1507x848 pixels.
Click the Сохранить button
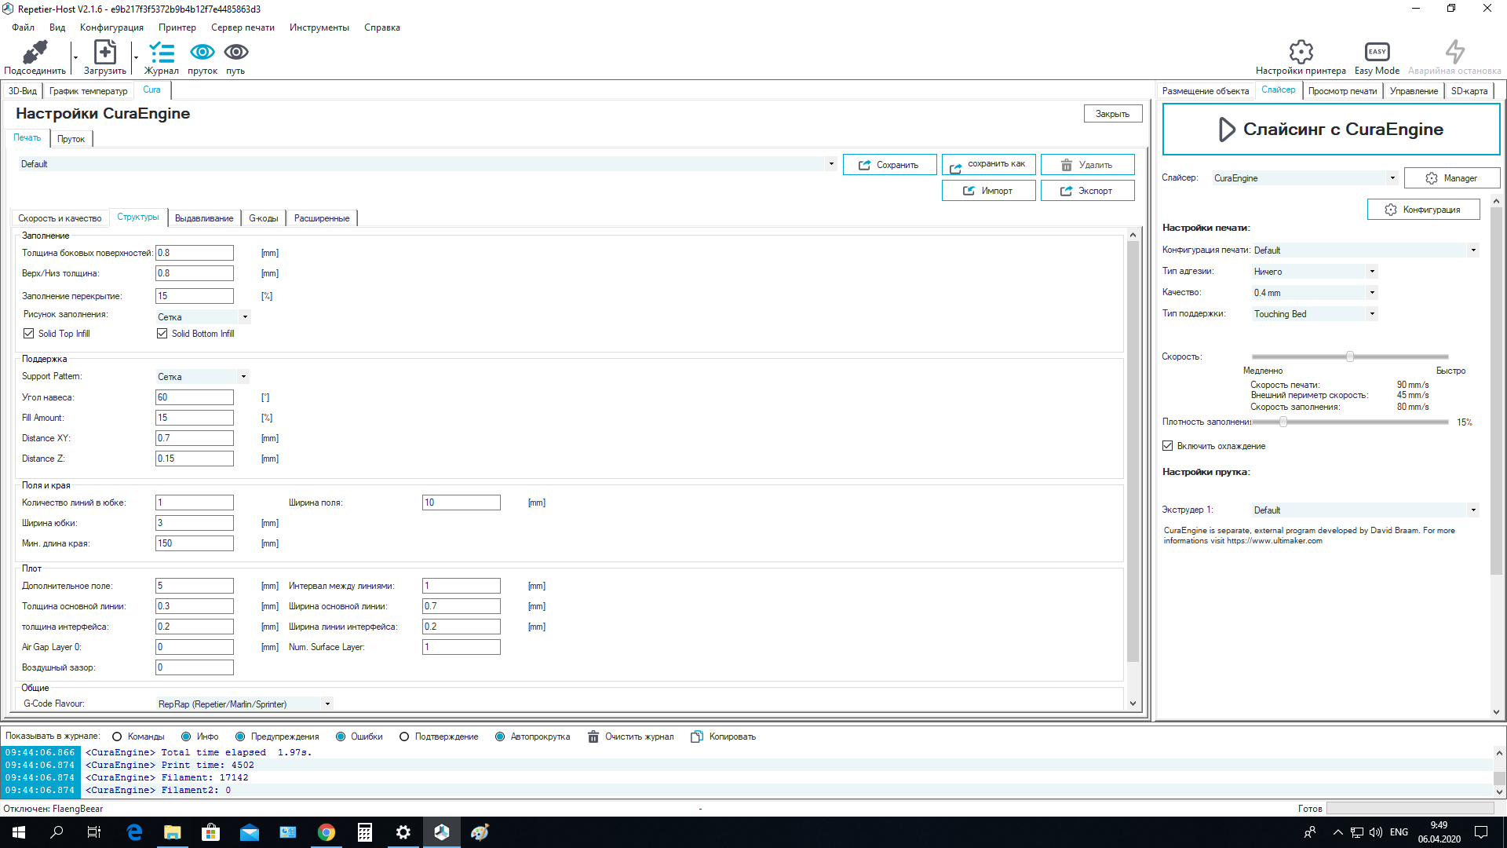(889, 165)
